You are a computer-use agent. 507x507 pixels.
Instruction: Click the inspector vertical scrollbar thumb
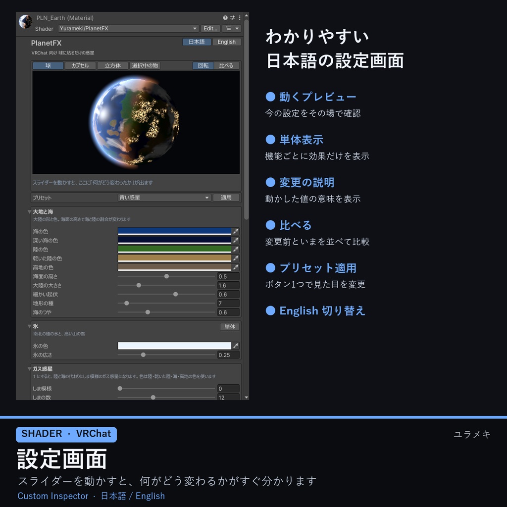(x=247, y=120)
